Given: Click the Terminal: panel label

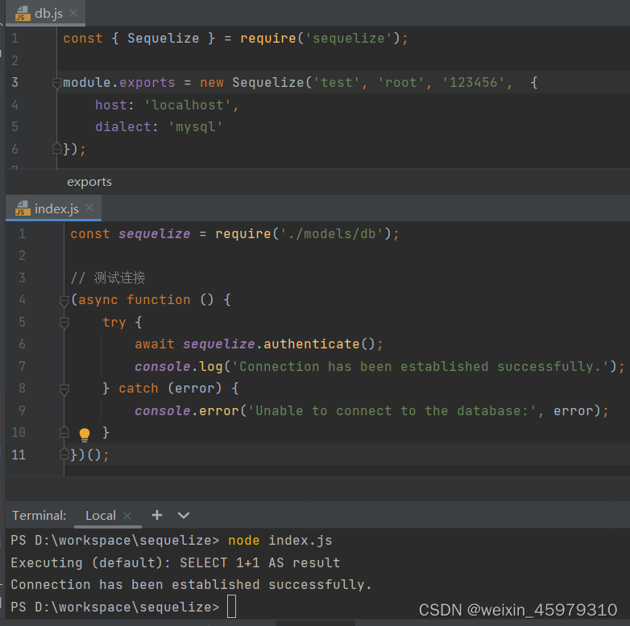Looking at the screenshot, I should click(x=39, y=515).
